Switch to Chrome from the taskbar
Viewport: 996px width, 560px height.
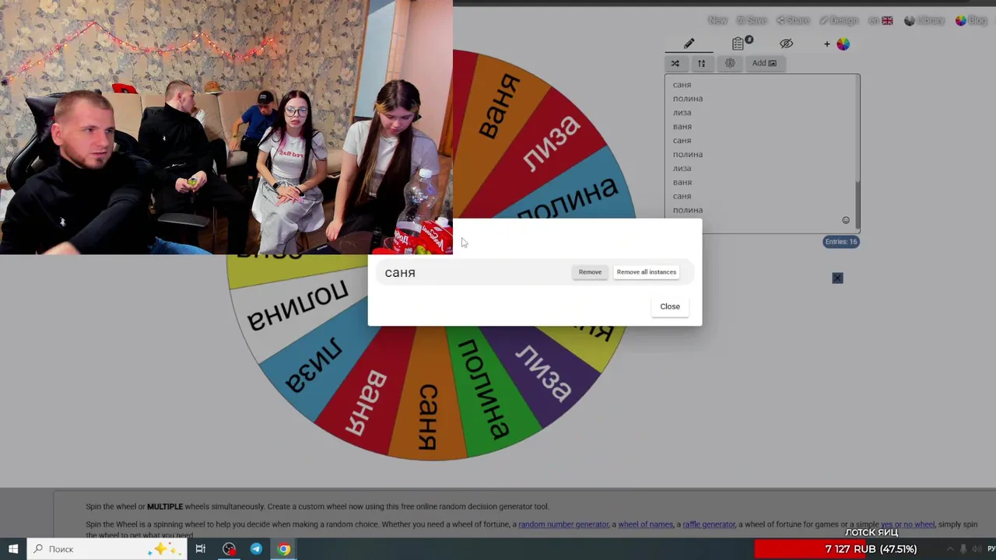284,549
